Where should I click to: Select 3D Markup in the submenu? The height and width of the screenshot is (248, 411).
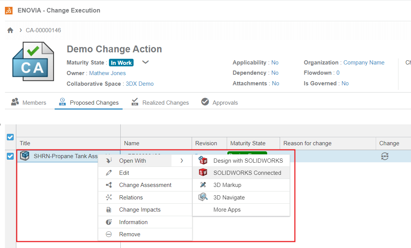click(241, 185)
